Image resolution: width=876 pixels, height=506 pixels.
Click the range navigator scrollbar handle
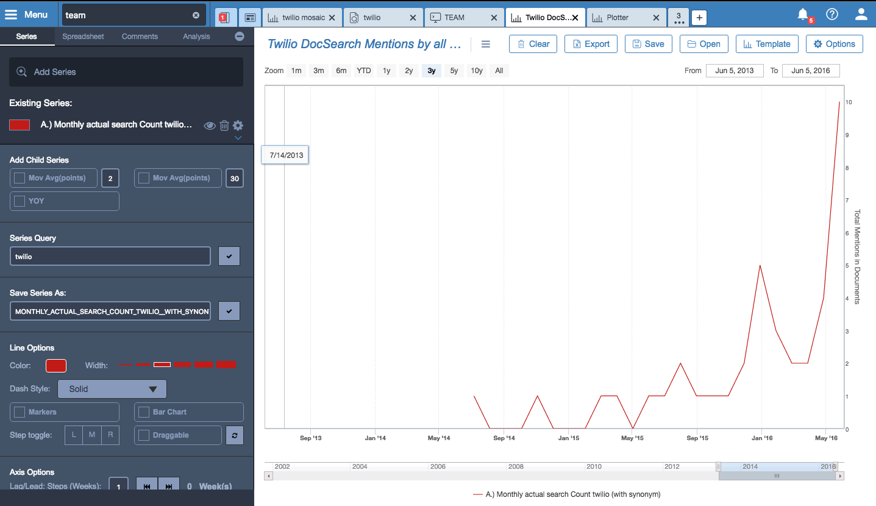pos(777,476)
